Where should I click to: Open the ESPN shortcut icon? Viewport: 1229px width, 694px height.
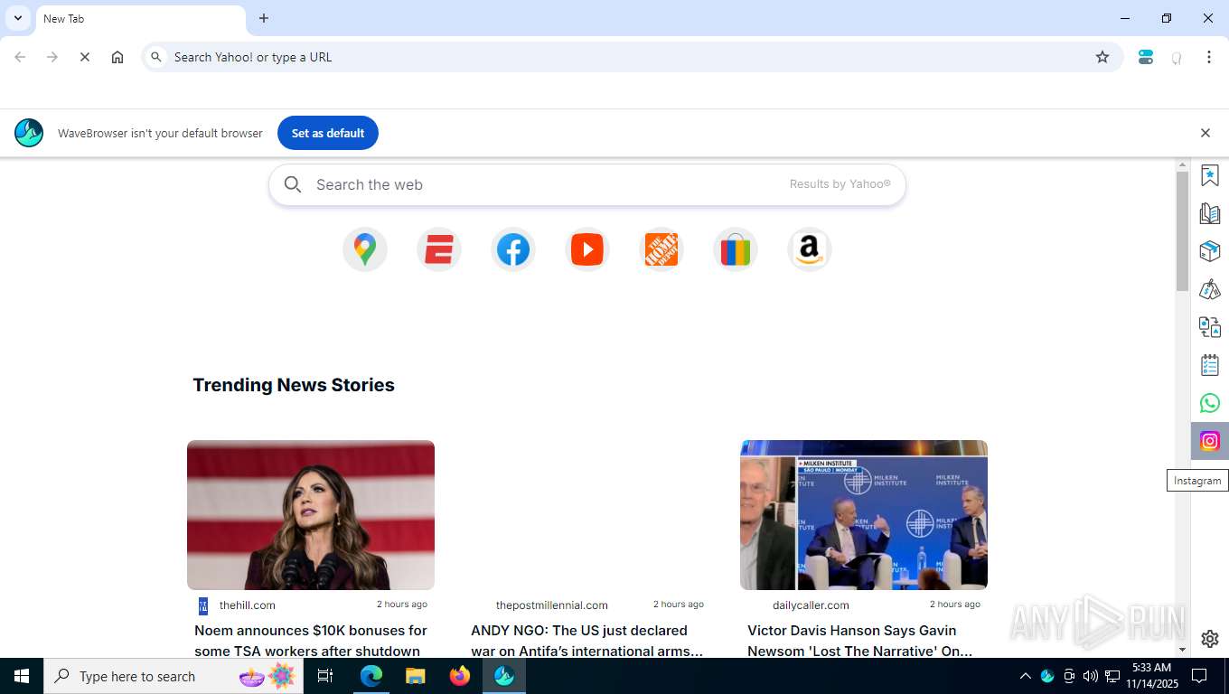(x=439, y=249)
